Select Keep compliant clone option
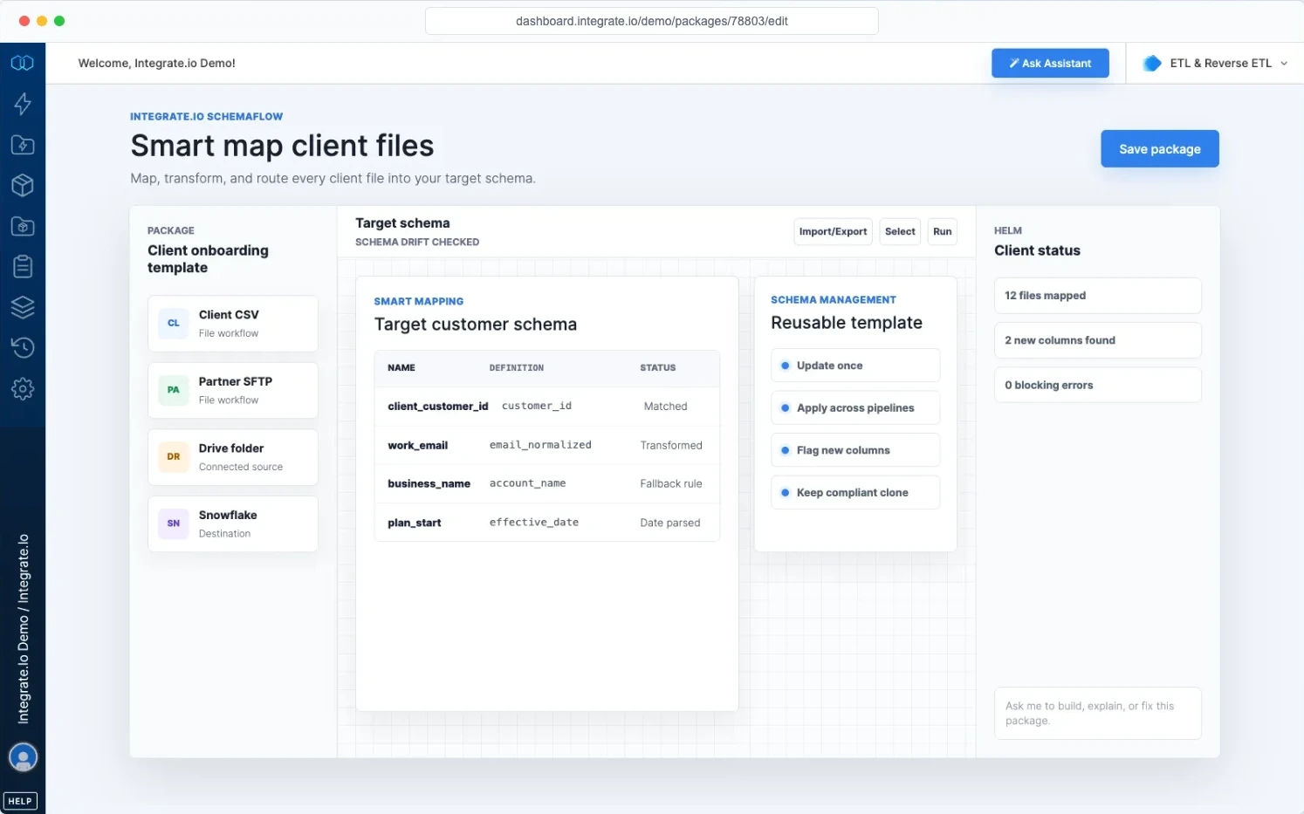Image resolution: width=1304 pixels, height=814 pixels. pyautogui.click(x=855, y=492)
